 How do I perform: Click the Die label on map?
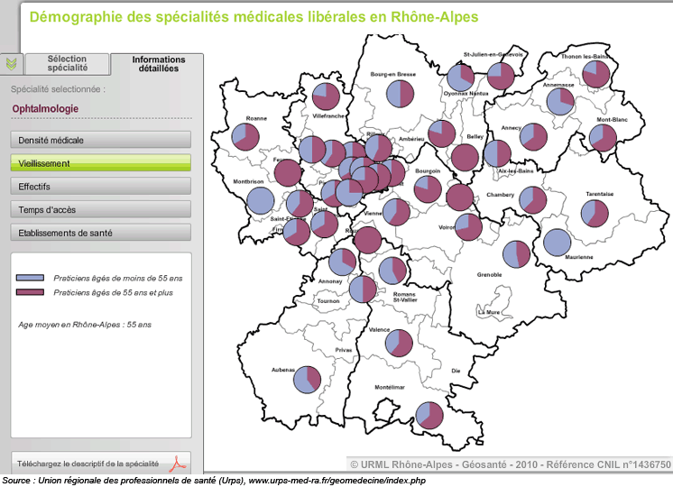[456, 371]
